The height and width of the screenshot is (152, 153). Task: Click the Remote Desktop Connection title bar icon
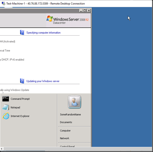pos(3,4)
